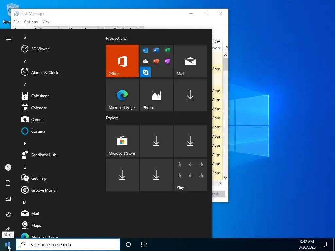This screenshot has width=335, height=251.
Task: Click the Word icon in the Office folder tile
Action: click(x=156, y=50)
